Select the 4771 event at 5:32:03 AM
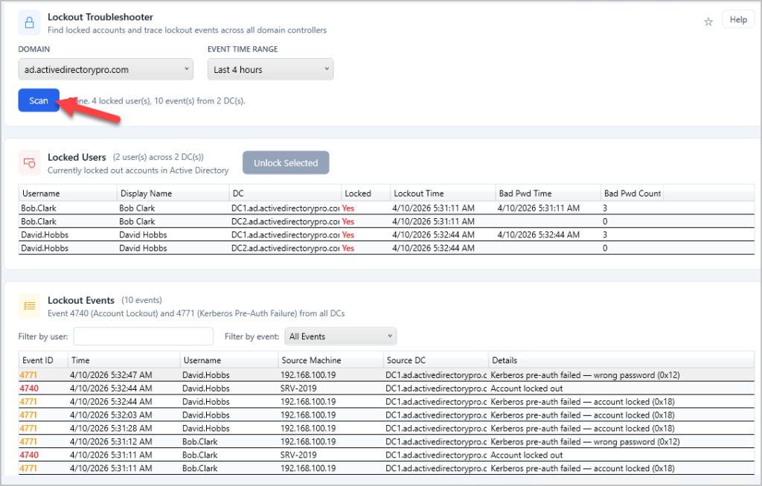This screenshot has width=762, height=486. 386,415
